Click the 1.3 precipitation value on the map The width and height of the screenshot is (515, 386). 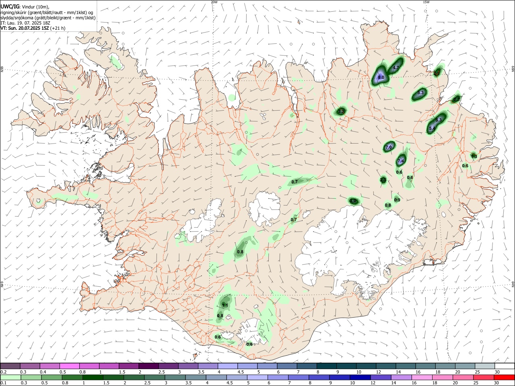474,156
